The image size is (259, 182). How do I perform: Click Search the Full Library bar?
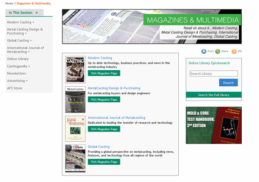tap(214, 95)
